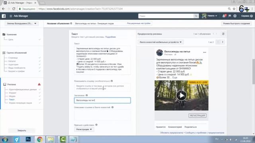Open the user profile dropdown in header
This screenshot has height=143, width=255.
pos(210,16)
